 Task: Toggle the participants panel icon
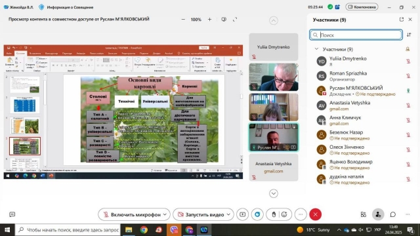[378, 214]
